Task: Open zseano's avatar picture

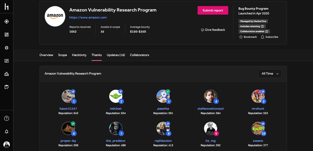Action: (258, 128)
